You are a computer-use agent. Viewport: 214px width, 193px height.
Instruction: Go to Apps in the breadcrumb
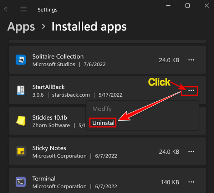click(21, 27)
